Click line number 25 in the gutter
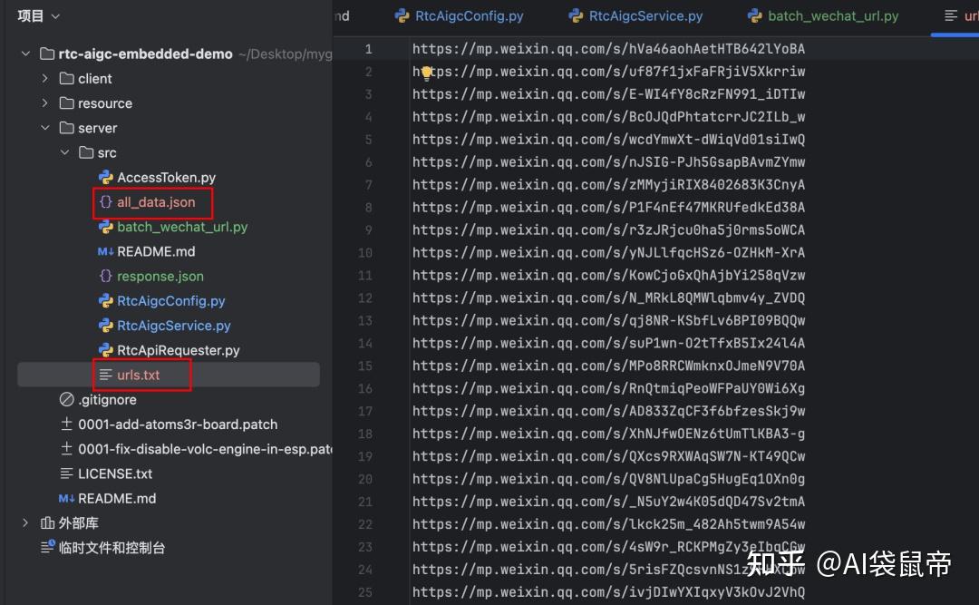979x605 pixels. pos(365,592)
